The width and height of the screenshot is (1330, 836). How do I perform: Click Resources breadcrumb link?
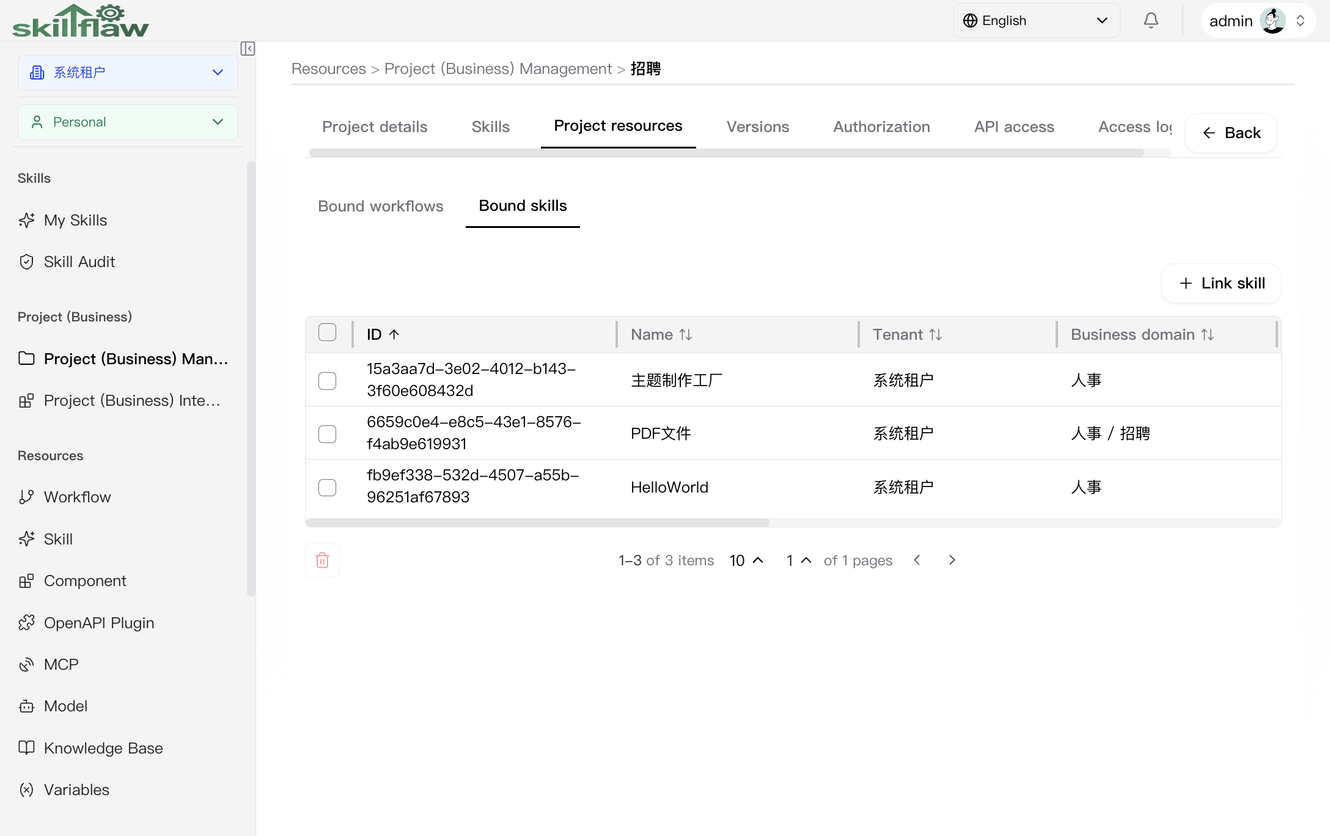pyautogui.click(x=329, y=69)
